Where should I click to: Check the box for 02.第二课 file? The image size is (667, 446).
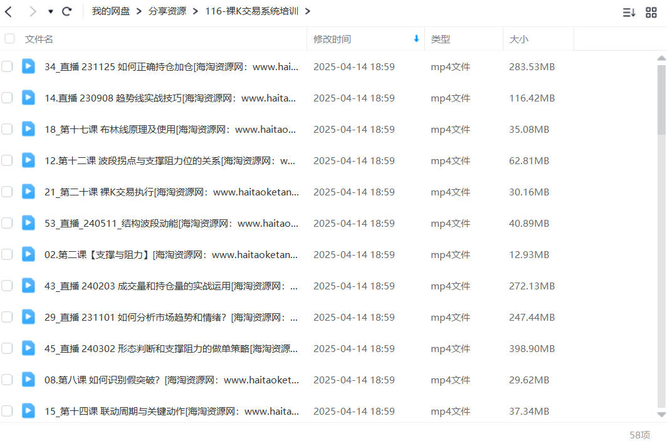click(7, 255)
